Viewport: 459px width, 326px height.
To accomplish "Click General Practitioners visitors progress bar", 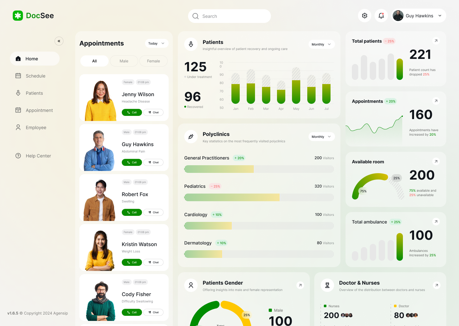I will [259, 169].
